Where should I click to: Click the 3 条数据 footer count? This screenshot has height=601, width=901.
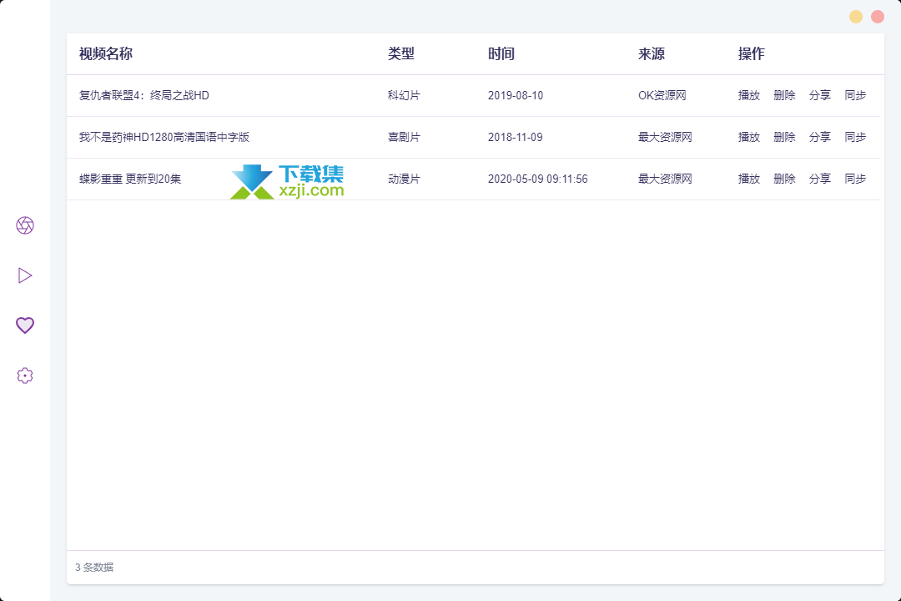(94, 567)
